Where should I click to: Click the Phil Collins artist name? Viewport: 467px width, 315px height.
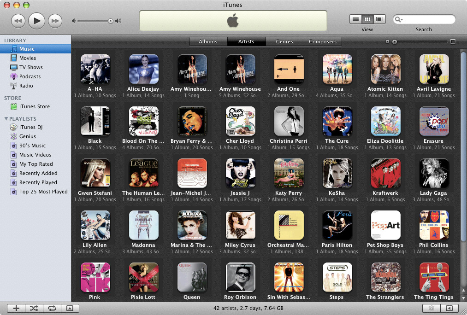coord(434,245)
